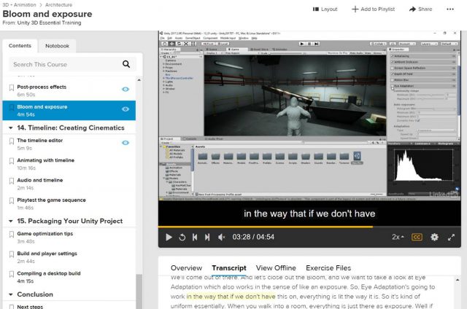The image size is (467, 309).
Task: Click highlighted transcript phrase 'in the way that'
Action: coord(207,297)
